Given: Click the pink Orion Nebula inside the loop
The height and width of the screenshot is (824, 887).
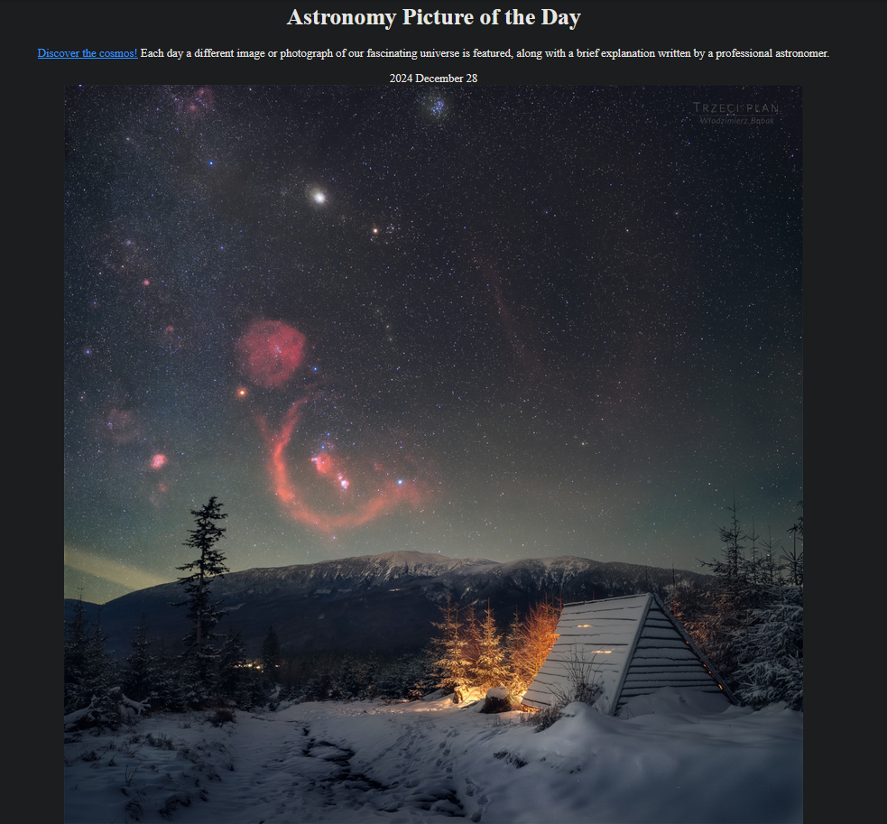Looking at the screenshot, I should click(330, 468).
